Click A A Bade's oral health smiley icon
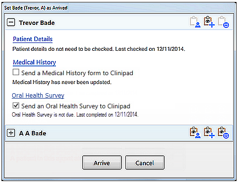The width and height of the screenshot is (238, 182). [x=223, y=133]
